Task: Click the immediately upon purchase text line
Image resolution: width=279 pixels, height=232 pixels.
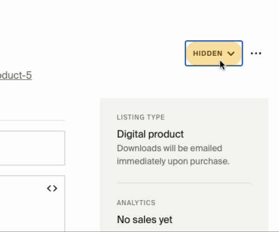Action: [x=173, y=161]
